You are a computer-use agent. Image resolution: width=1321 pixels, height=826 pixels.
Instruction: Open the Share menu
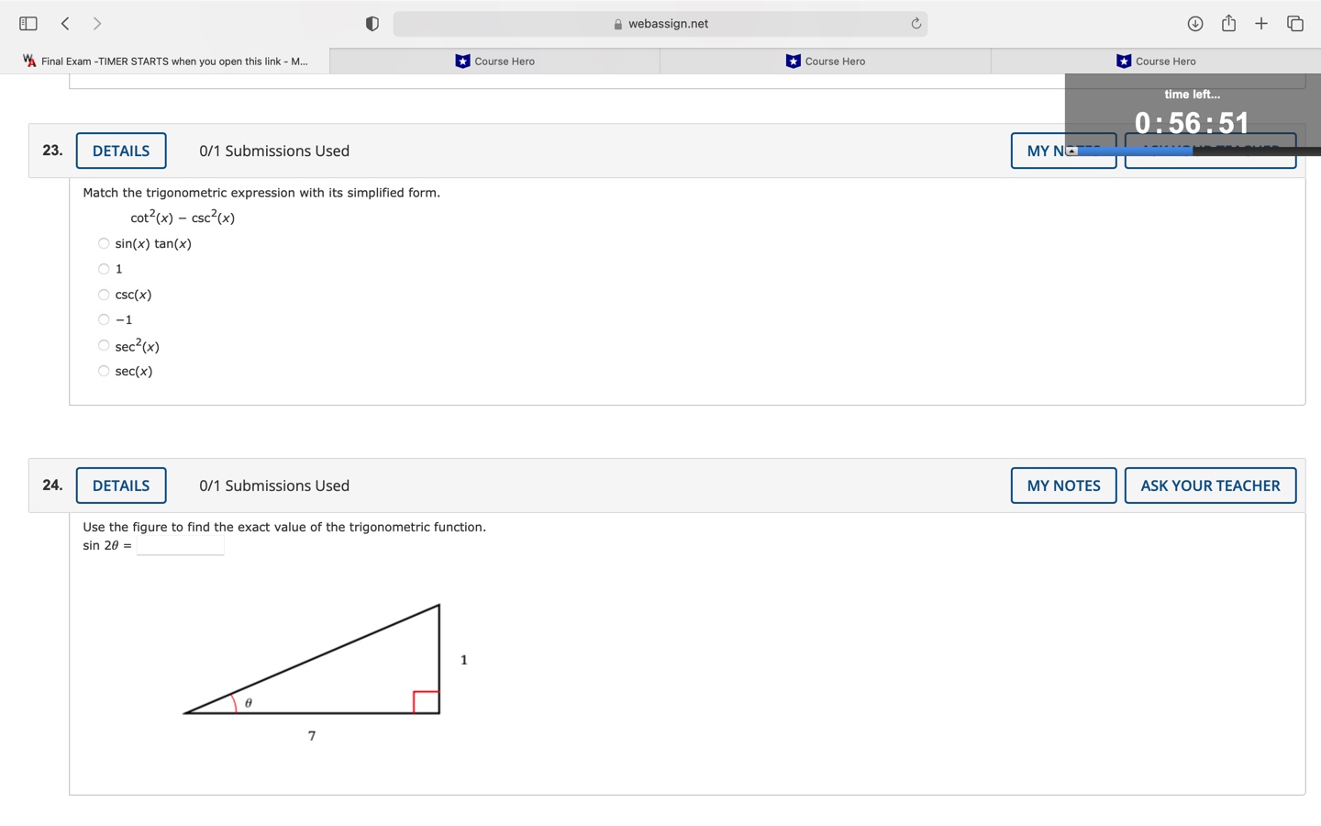pos(1228,23)
